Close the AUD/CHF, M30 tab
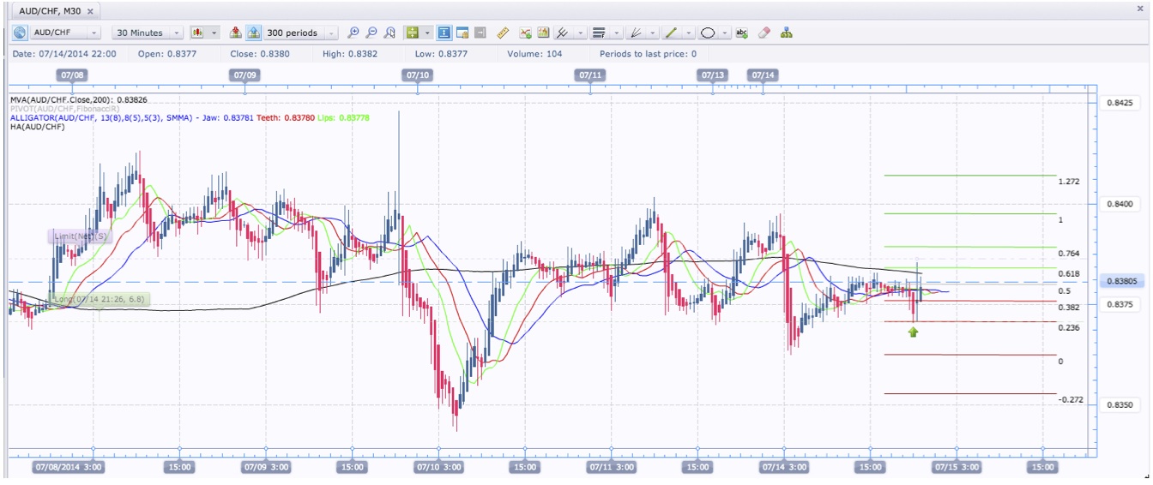Image resolution: width=1153 pixels, height=485 pixels. click(90, 10)
